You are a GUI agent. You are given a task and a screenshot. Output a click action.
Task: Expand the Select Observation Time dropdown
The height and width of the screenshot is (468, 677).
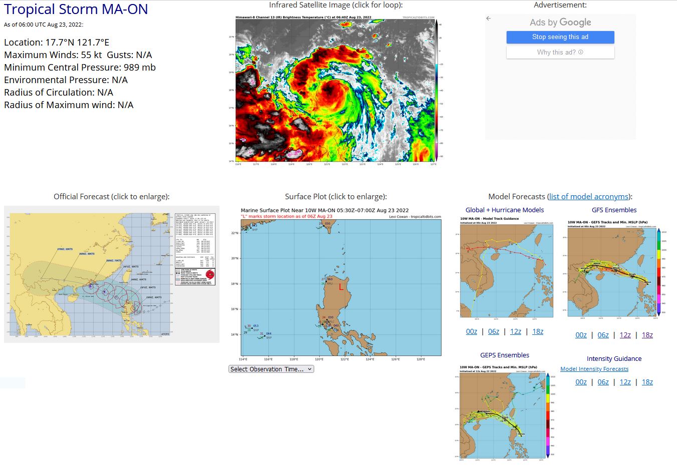click(271, 369)
